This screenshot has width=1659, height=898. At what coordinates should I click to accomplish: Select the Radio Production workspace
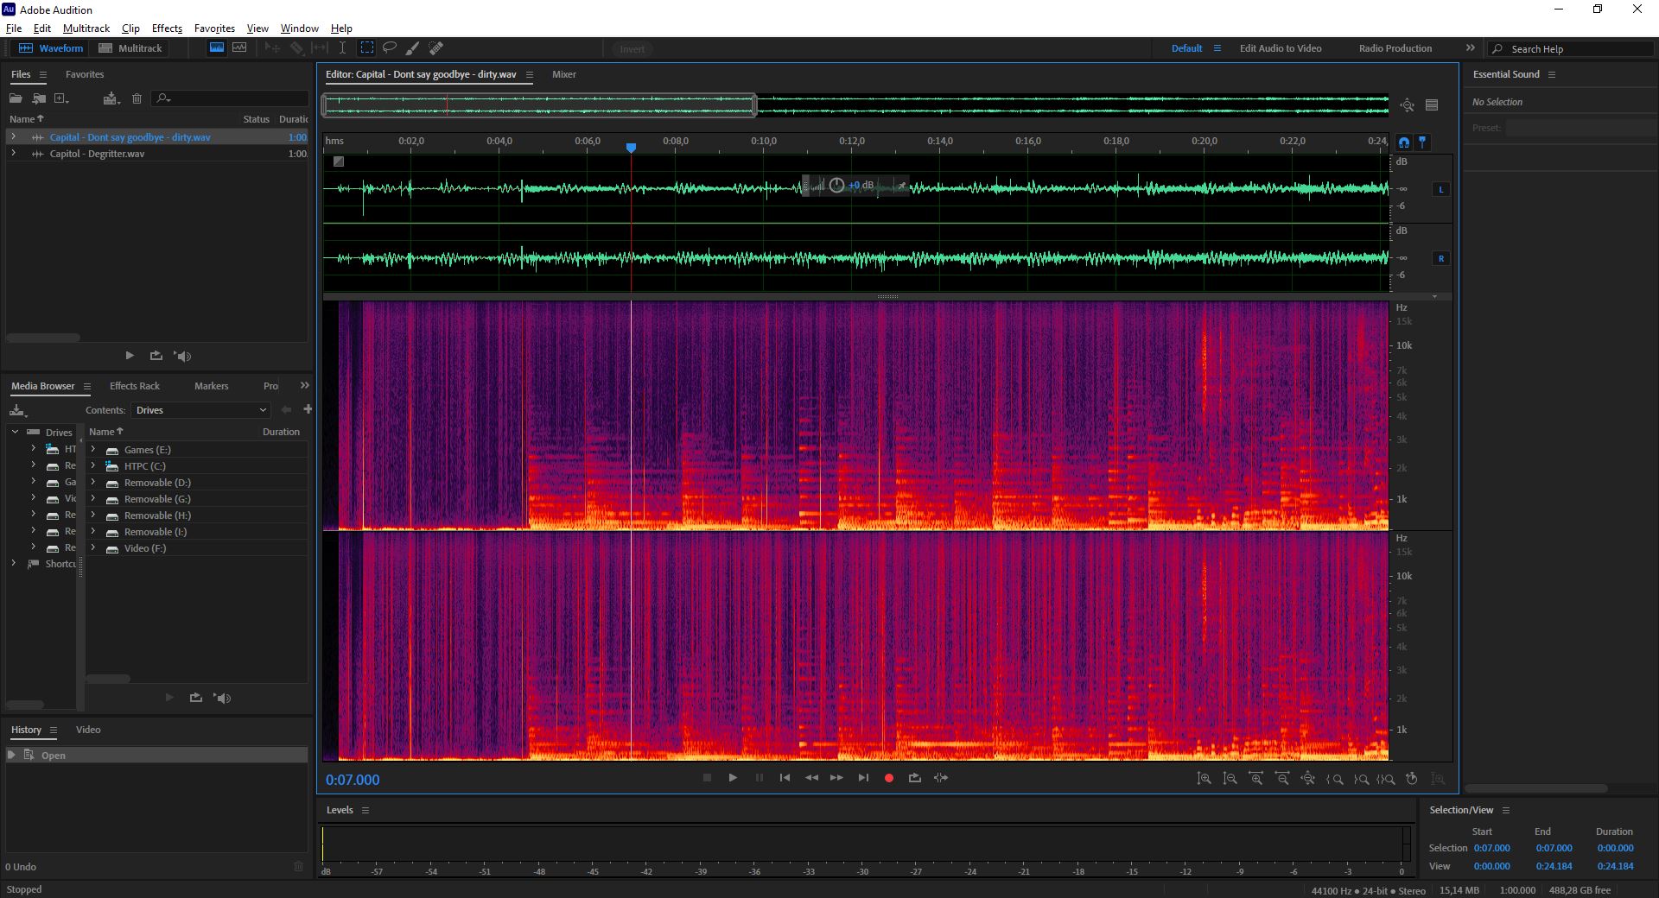tap(1395, 48)
